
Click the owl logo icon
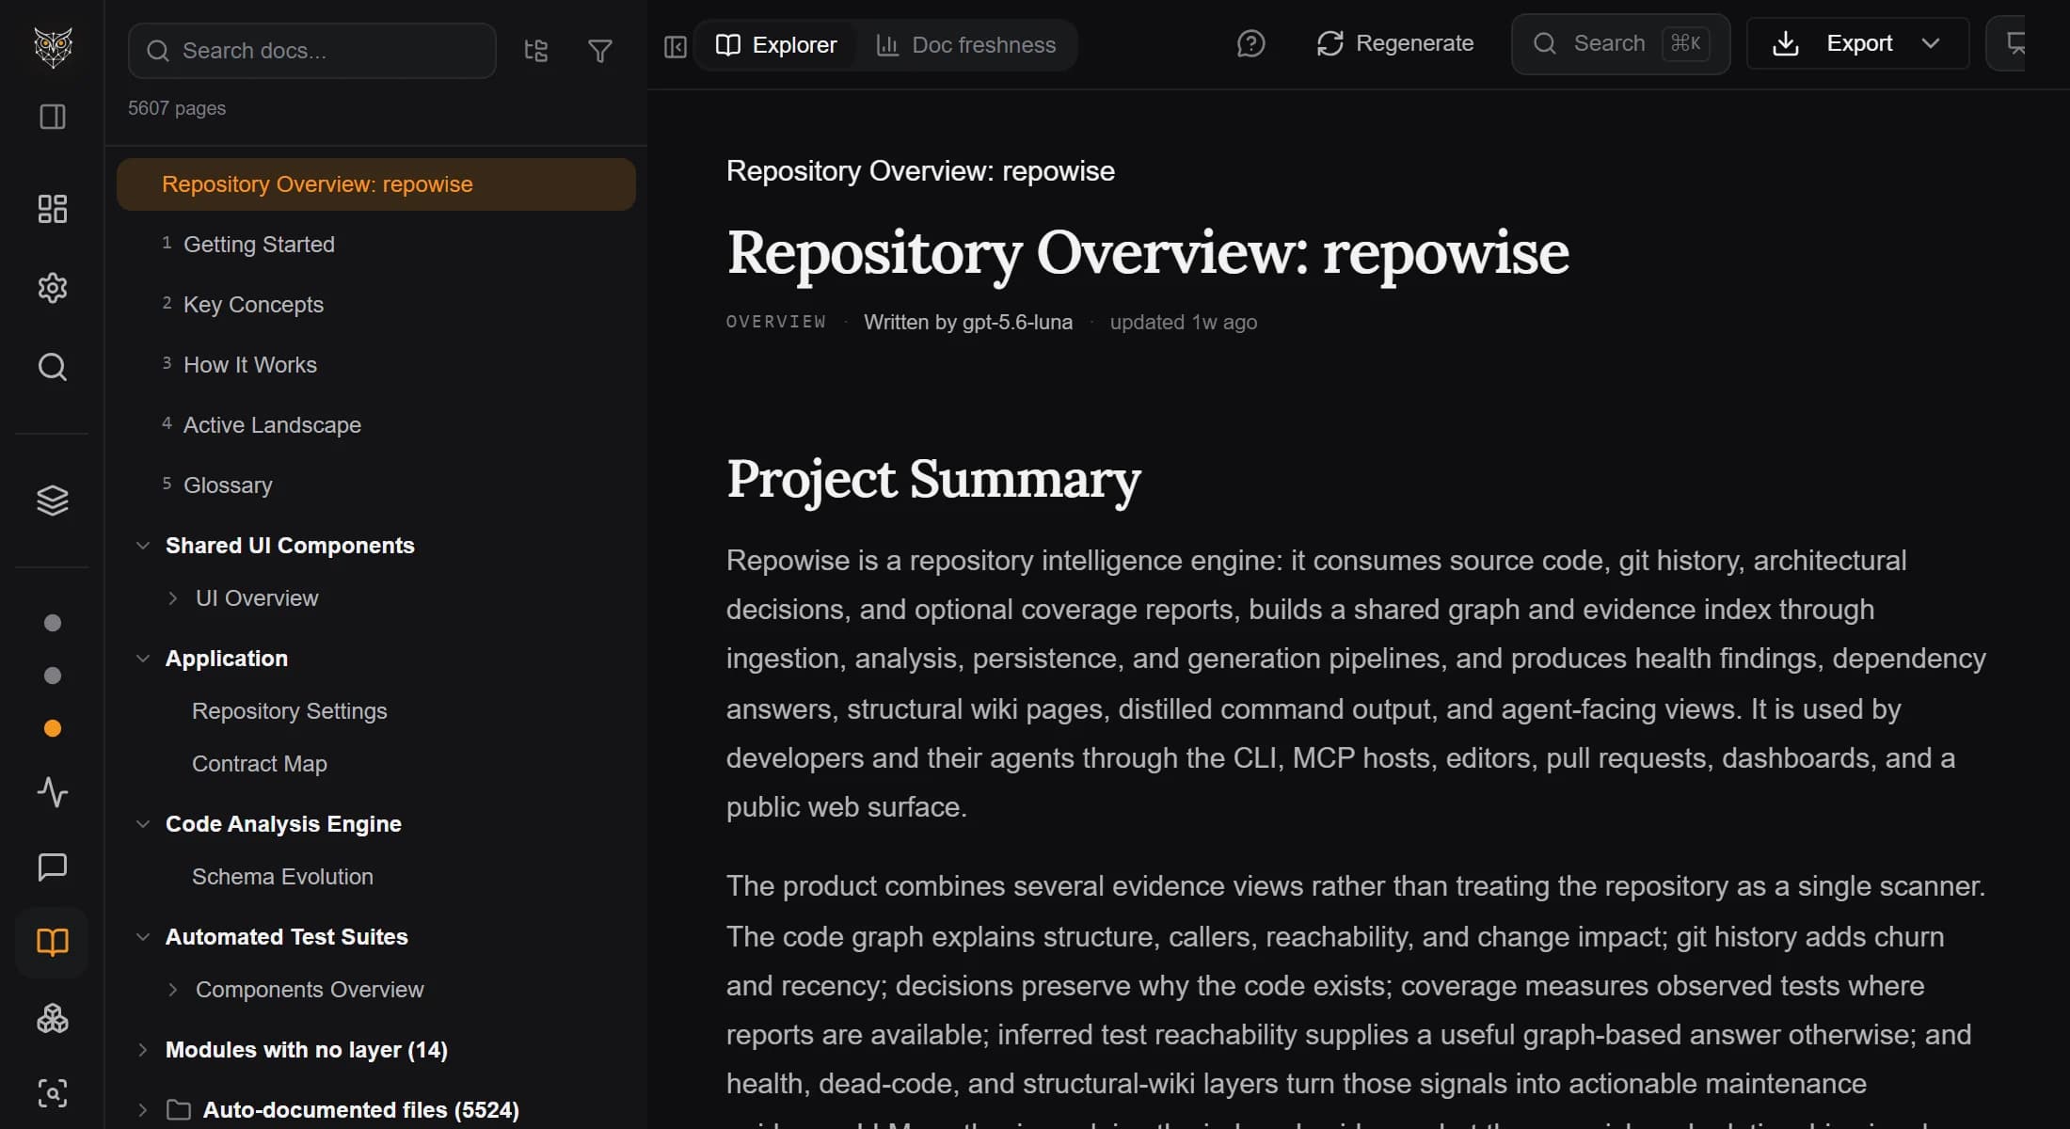pos(53,46)
